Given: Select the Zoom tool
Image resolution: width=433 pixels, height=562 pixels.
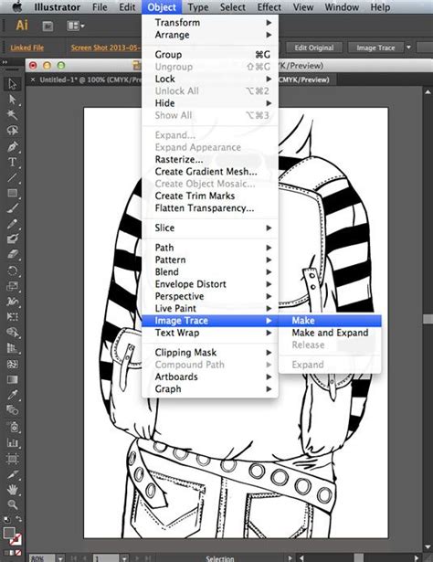Looking at the screenshot, I should coord(12,504).
